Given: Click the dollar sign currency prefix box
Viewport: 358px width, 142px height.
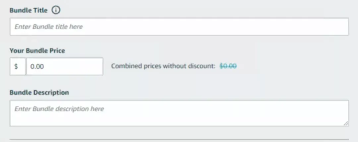Looking at the screenshot, I should (x=18, y=66).
